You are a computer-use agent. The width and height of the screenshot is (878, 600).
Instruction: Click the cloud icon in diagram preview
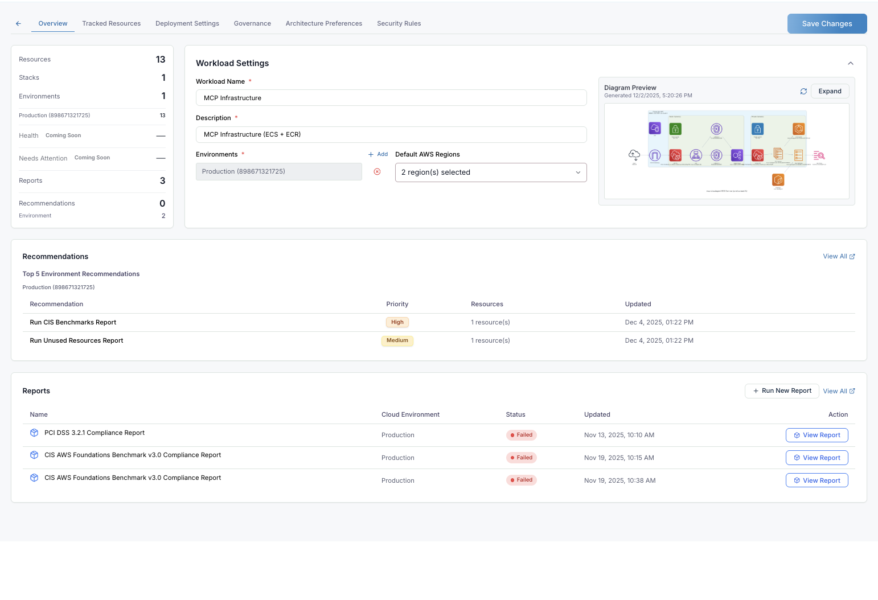pos(634,154)
